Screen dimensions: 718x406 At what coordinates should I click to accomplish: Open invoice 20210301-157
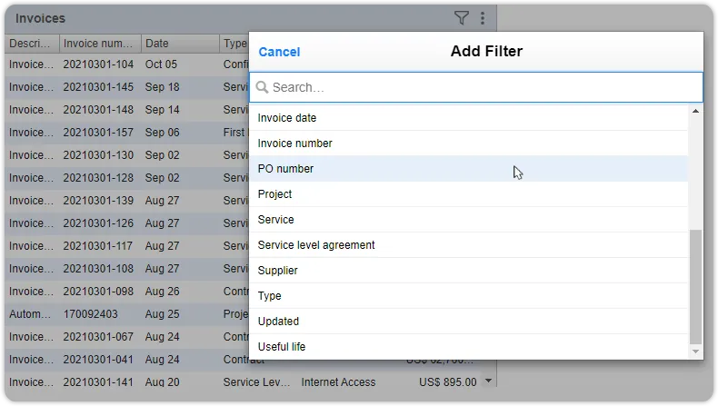pyautogui.click(x=98, y=133)
